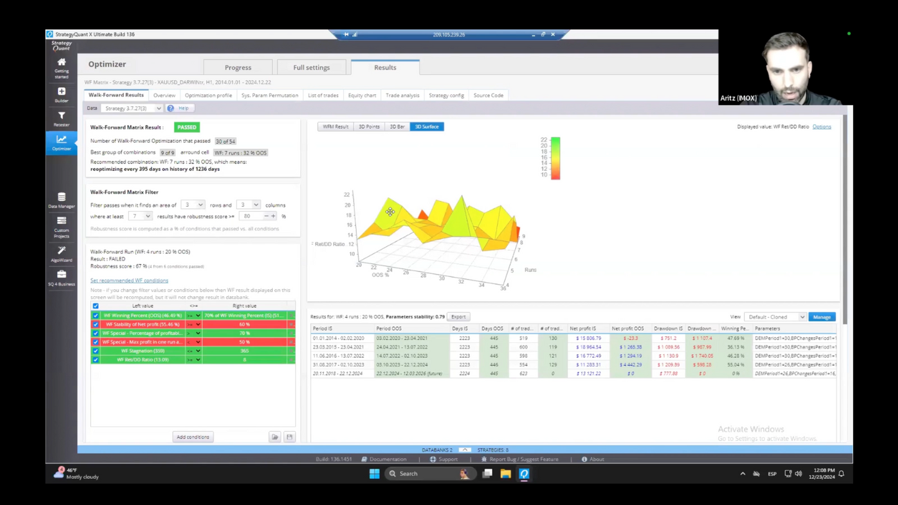Show the 3D Points chart view

pos(369,127)
